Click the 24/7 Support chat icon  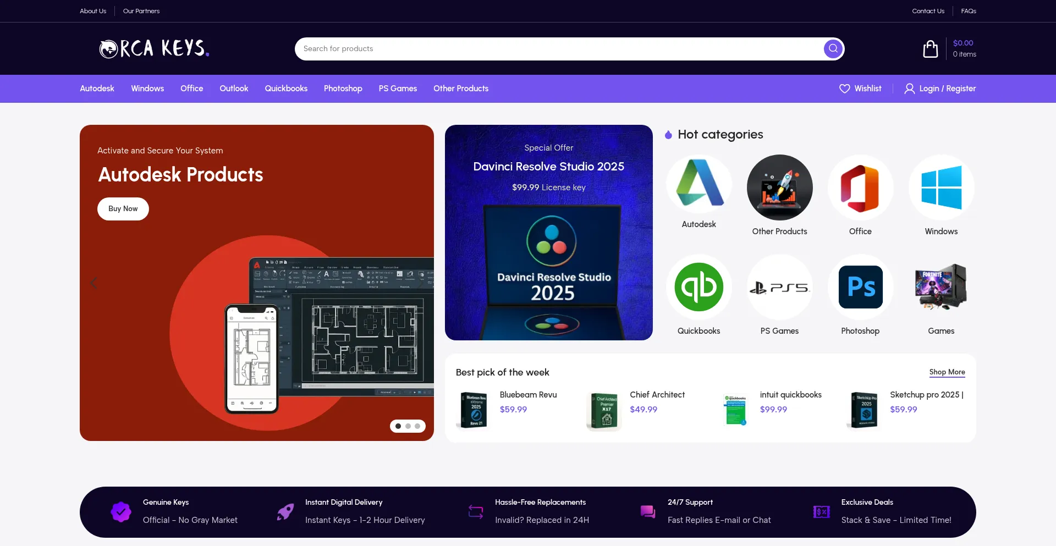tap(648, 512)
